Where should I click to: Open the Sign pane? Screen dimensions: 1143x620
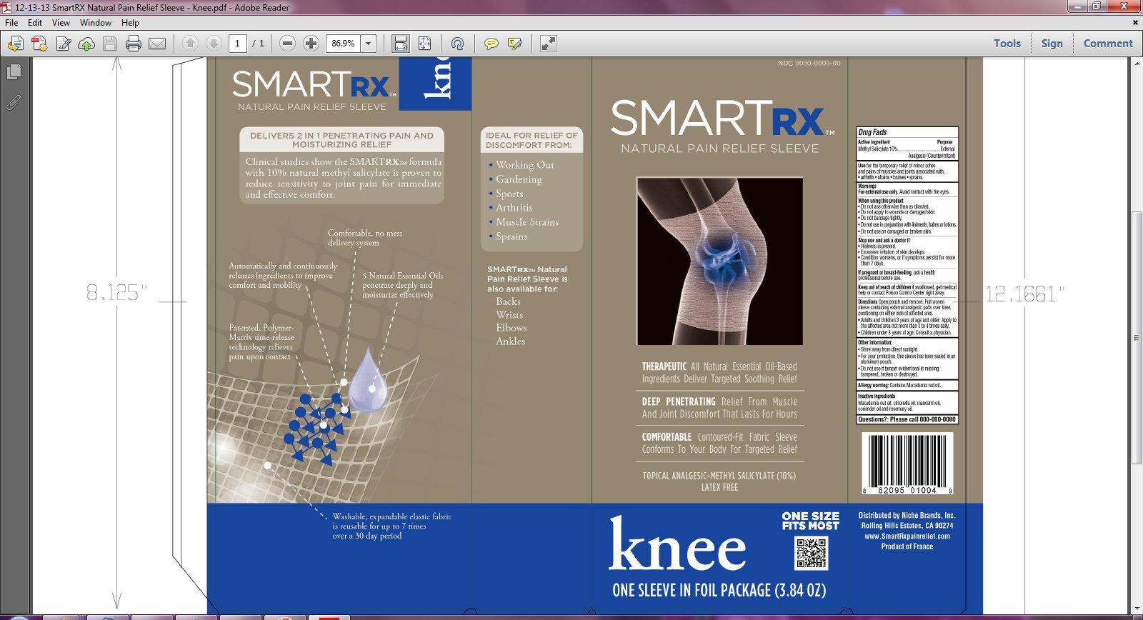tap(1052, 44)
